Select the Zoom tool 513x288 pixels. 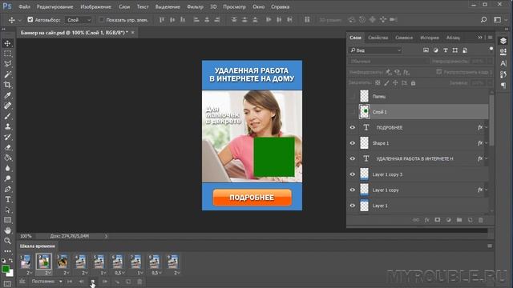tap(7, 241)
